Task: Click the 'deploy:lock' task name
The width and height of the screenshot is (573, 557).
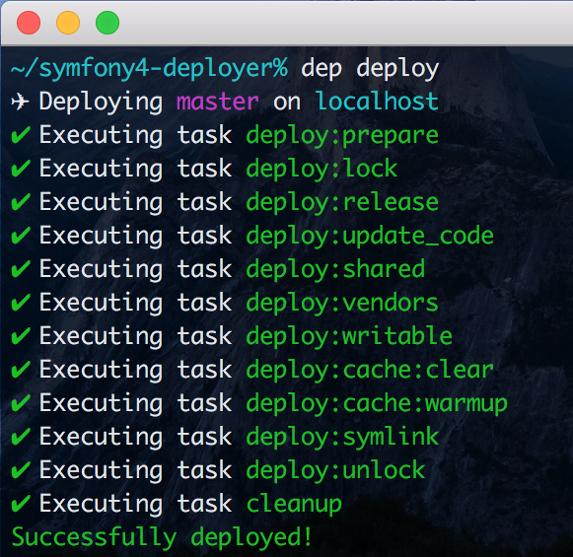Action: click(x=322, y=170)
